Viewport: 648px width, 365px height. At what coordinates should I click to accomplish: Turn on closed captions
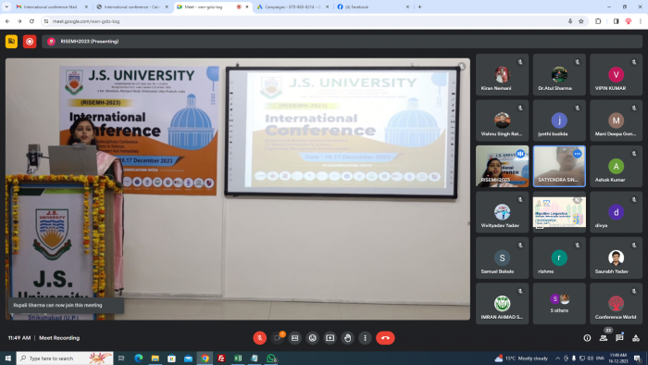(294, 338)
